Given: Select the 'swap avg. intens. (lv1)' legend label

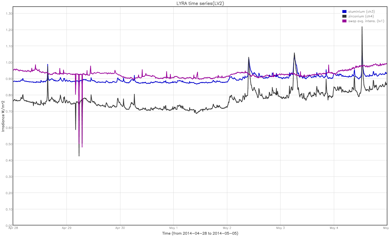Looking at the screenshot, I should coord(366,21).
